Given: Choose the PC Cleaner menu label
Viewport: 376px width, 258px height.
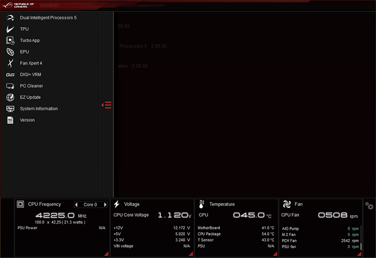Looking at the screenshot, I should pos(31,86).
